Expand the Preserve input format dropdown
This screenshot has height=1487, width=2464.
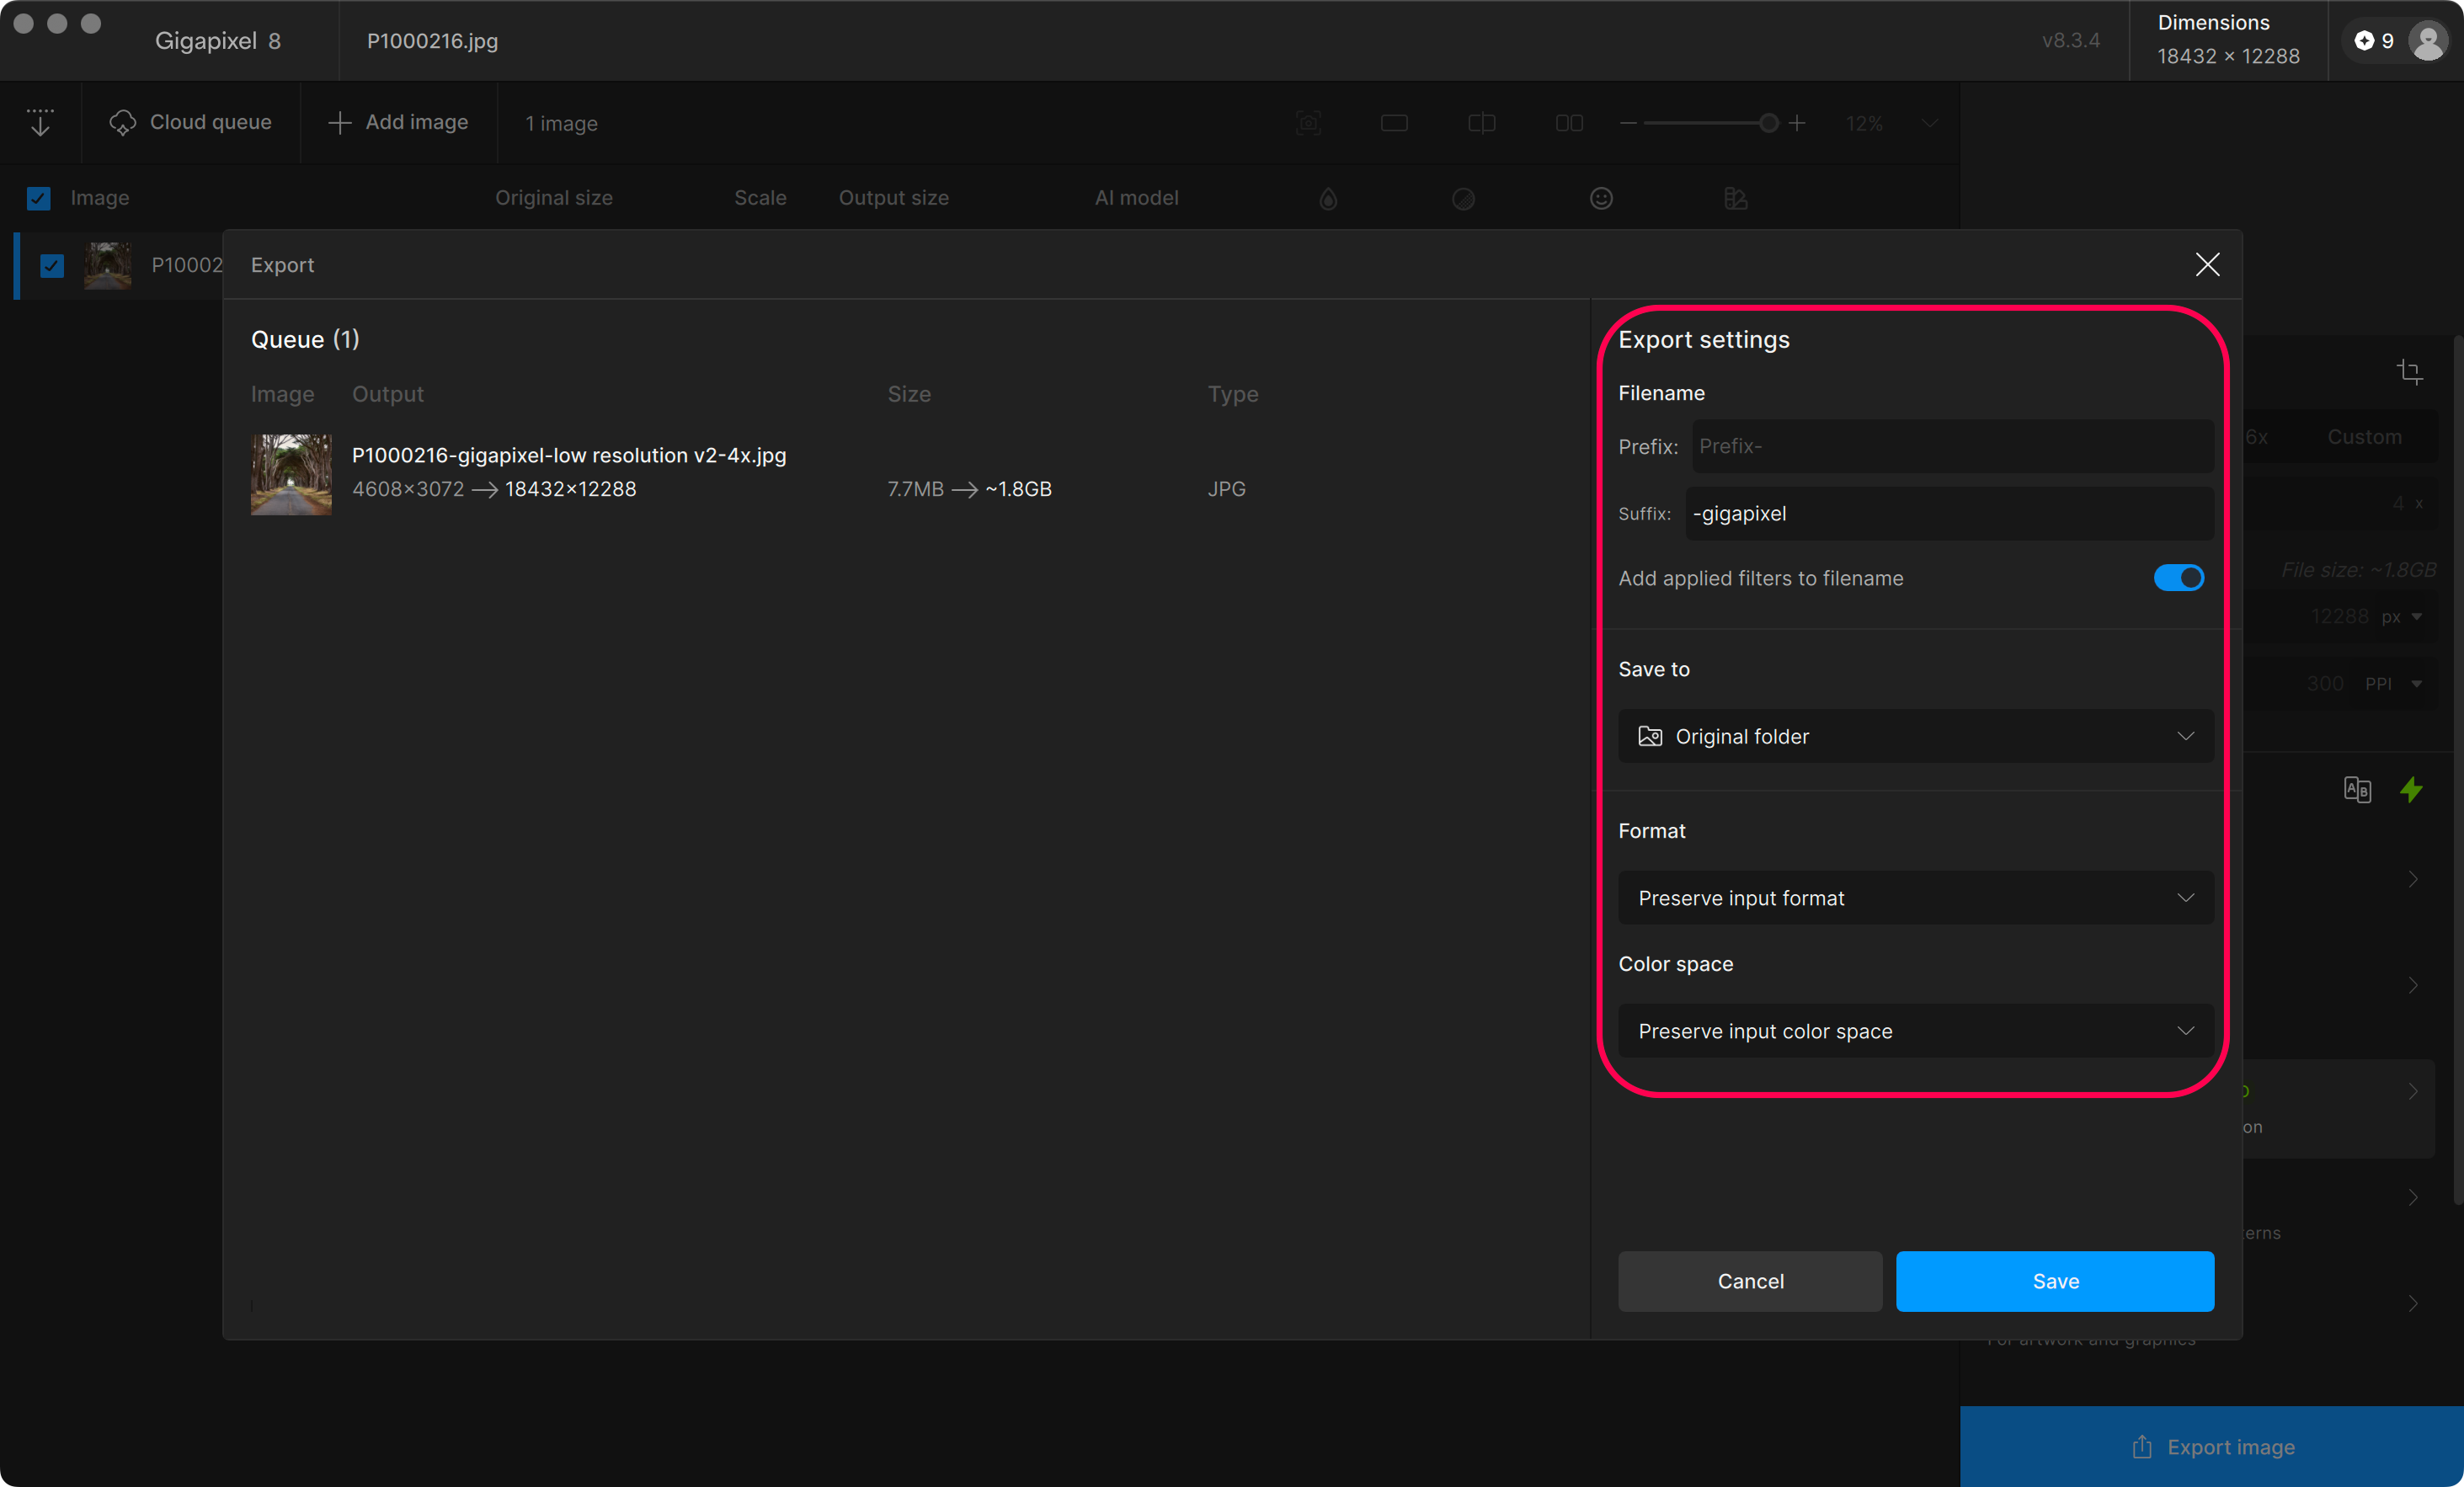click(x=1915, y=898)
